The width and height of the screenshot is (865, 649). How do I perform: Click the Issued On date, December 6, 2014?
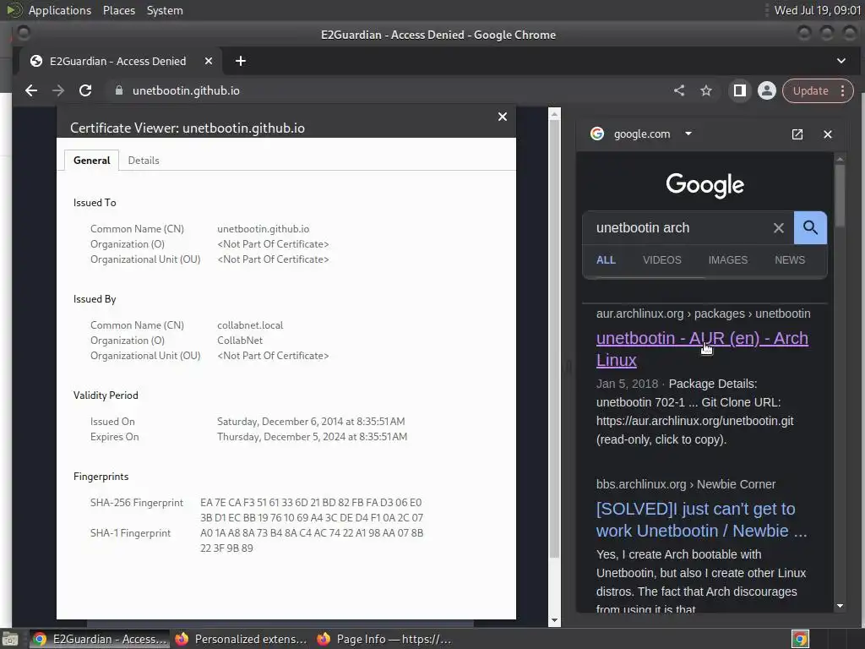point(311,422)
